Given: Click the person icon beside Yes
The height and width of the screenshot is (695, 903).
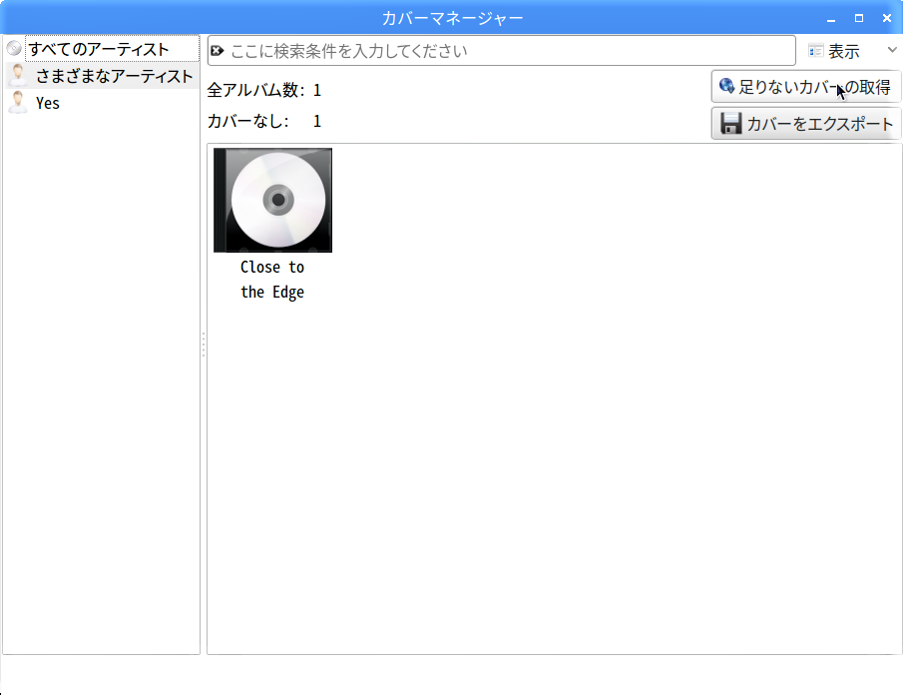Looking at the screenshot, I should tap(18, 103).
